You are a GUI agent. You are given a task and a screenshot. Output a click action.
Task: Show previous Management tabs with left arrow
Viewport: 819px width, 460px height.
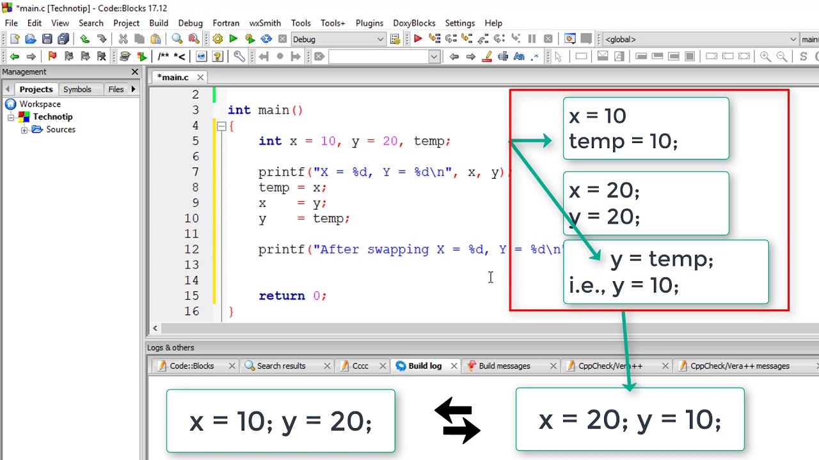click(x=7, y=89)
